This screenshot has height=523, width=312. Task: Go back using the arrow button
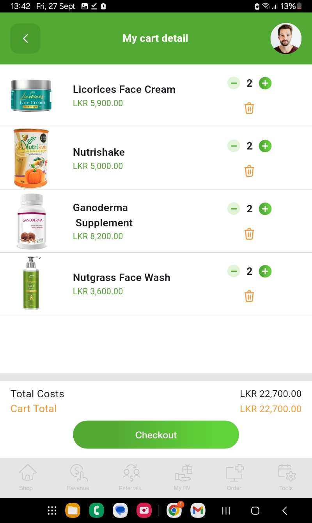pos(25,38)
